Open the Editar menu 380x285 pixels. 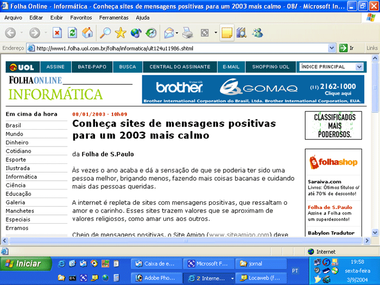click(36, 18)
